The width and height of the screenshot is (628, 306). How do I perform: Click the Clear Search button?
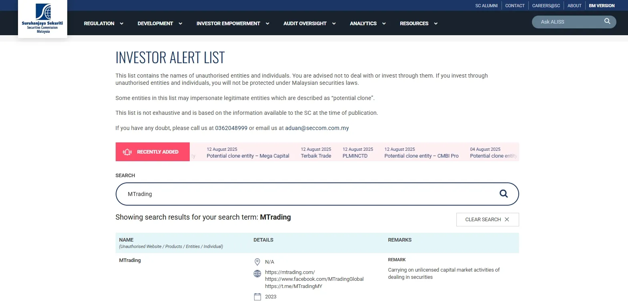click(488, 220)
